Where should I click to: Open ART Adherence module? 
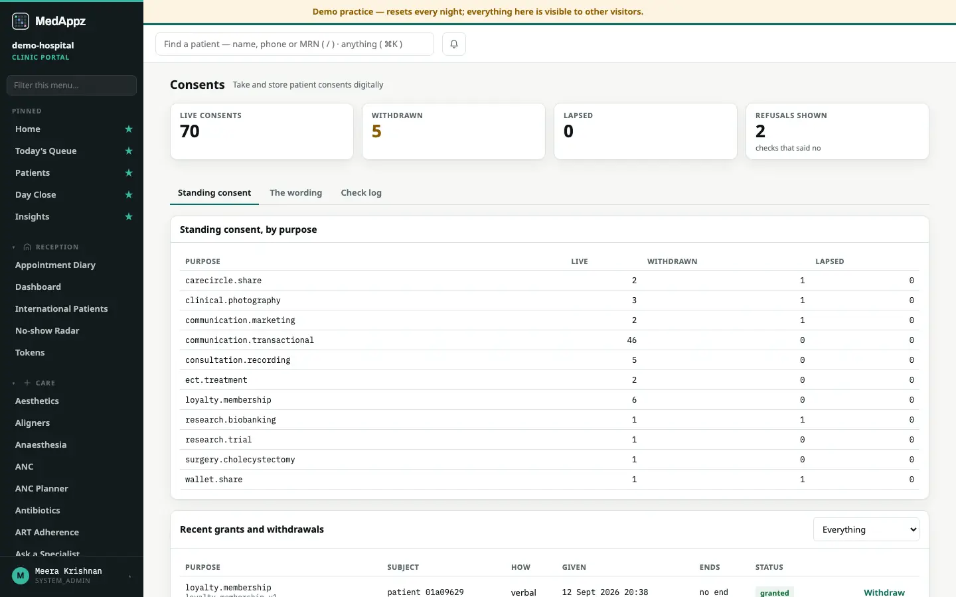[x=47, y=533]
